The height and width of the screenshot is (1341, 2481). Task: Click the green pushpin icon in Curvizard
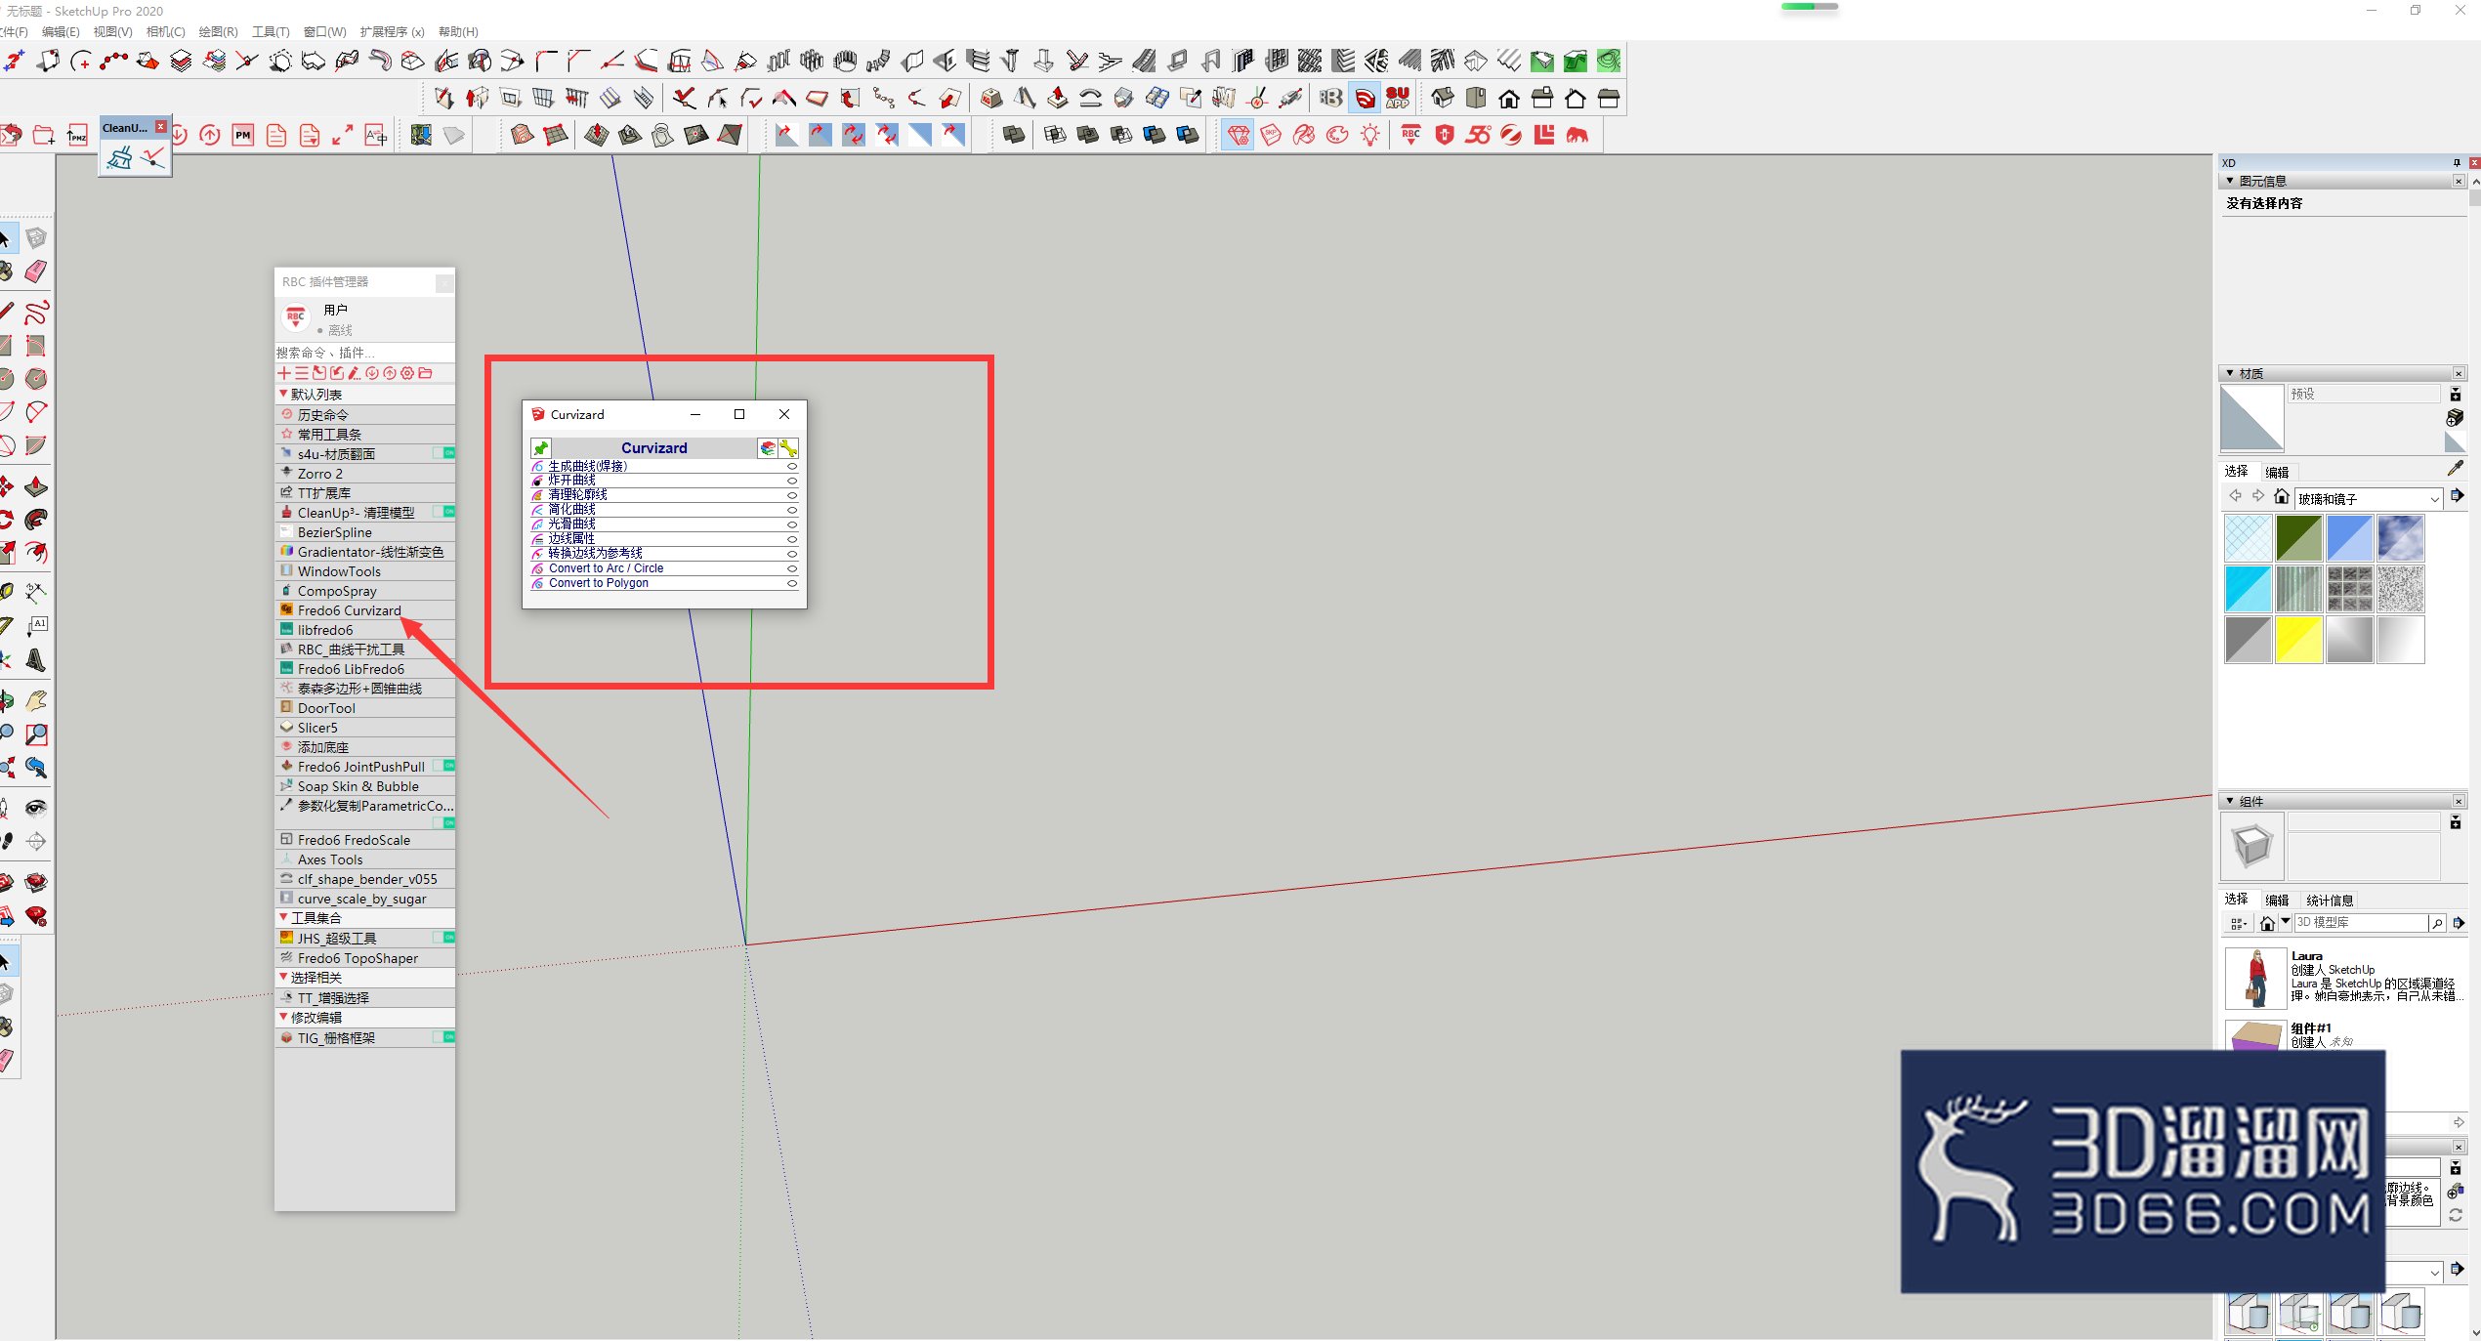(541, 447)
